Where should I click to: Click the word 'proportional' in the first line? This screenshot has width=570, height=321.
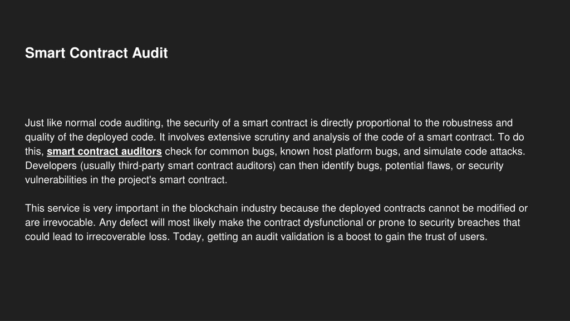(x=383, y=123)
